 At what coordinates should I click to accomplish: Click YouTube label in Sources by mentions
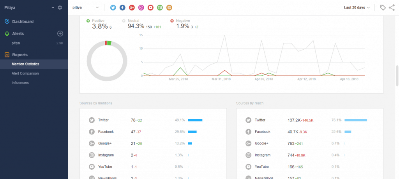(104, 167)
